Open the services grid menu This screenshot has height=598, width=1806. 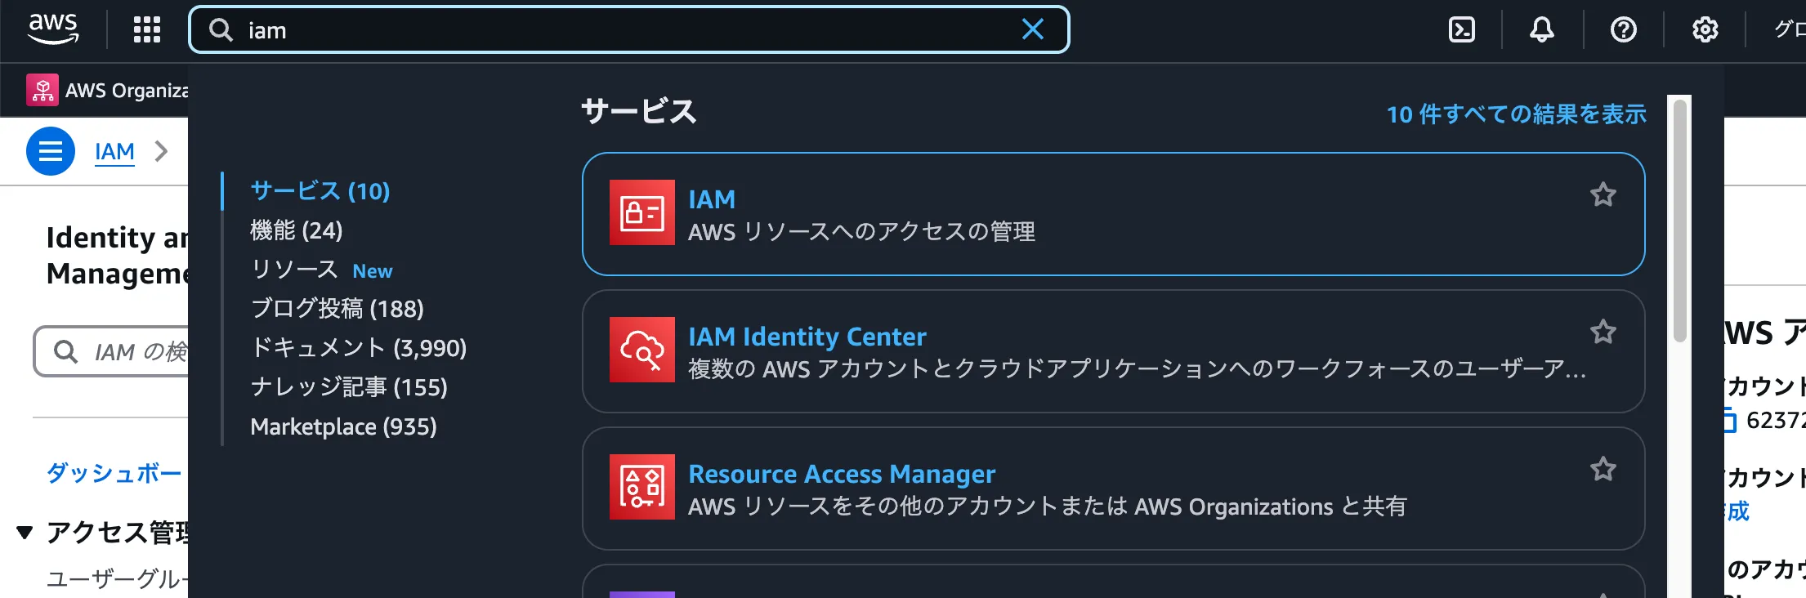tap(147, 30)
